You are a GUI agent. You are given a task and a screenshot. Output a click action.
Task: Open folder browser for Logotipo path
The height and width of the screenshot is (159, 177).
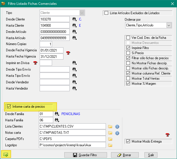click(110, 145)
